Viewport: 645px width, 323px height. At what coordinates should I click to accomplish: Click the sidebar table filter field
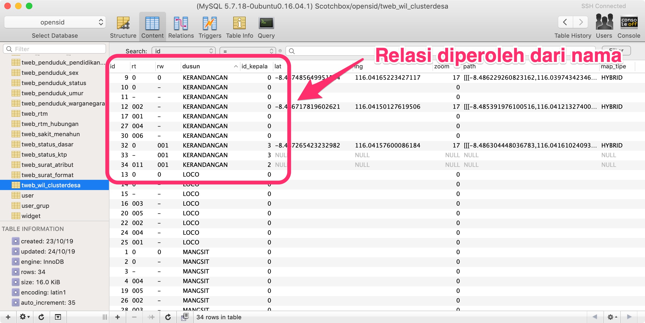click(54, 49)
